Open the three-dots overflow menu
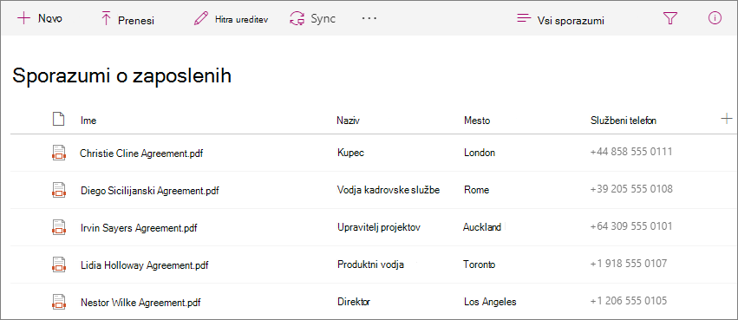Screen dimensions: 738x320 tap(369, 18)
